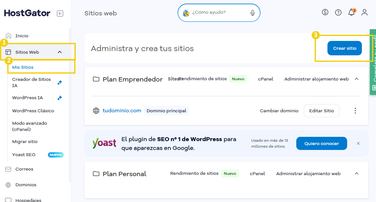Image resolution: width=376 pixels, height=202 pixels.
Task: Click the Plan Personal folder icon
Action: click(x=96, y=174)
